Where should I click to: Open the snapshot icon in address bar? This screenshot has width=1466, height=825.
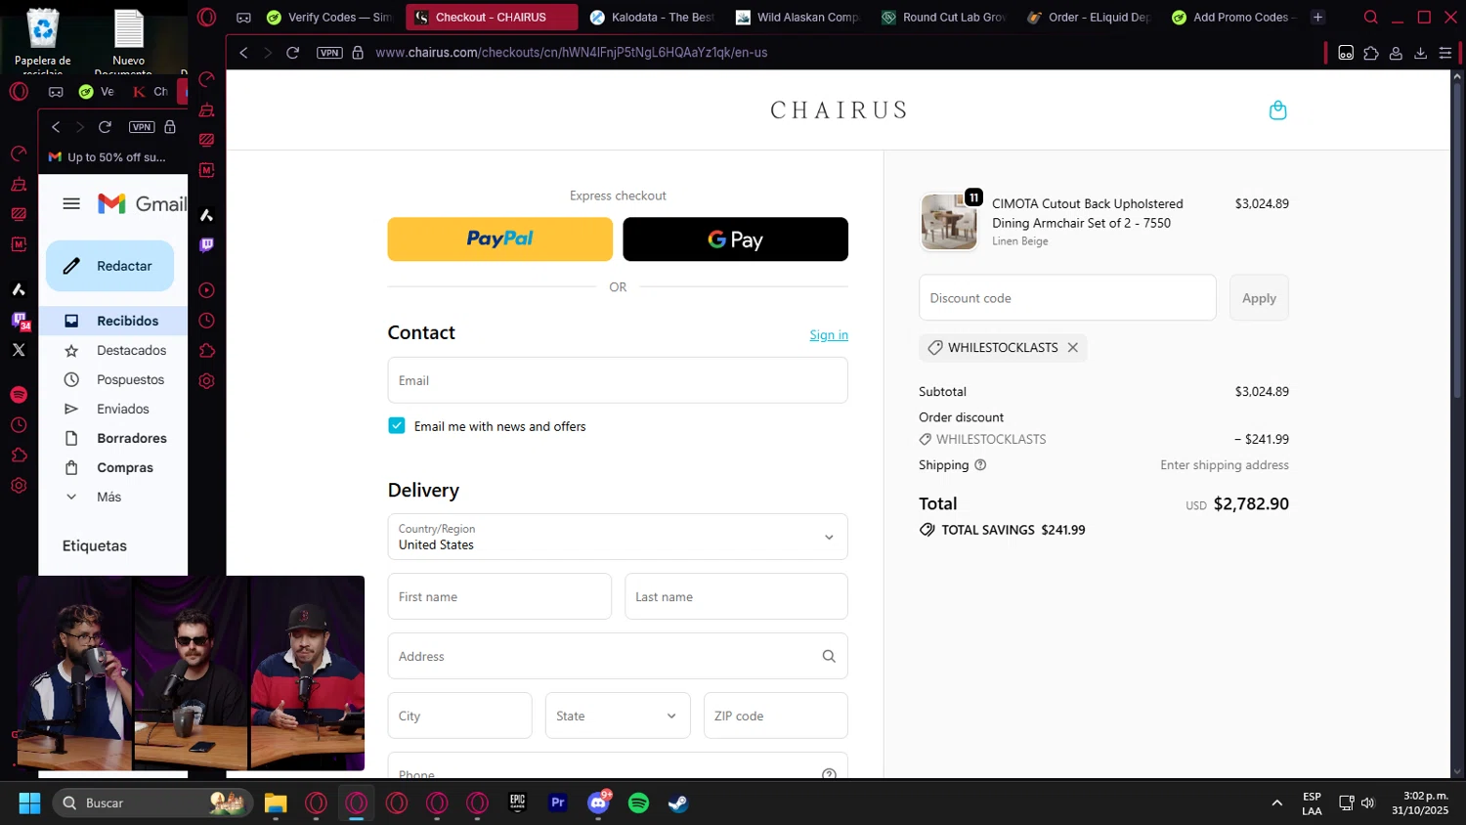1346,53
